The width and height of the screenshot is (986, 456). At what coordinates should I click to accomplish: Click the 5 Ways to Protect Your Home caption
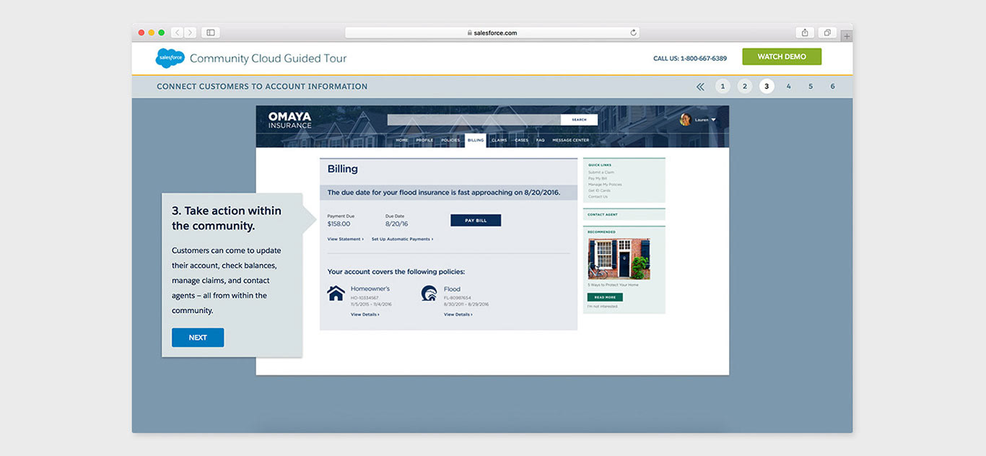pyautogui.click(x=613, y=285)
